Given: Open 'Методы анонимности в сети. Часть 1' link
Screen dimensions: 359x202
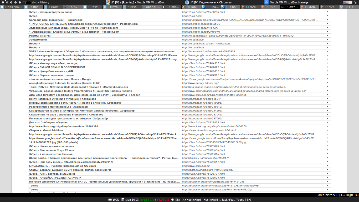Looking at the screenshot, I should click(x=75, y=103).
